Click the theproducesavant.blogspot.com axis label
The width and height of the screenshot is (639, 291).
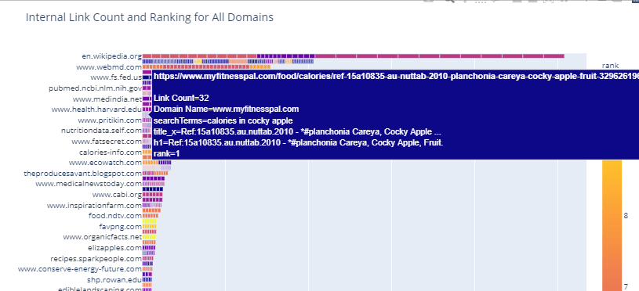pyautogui.click(x=83, y=174)
